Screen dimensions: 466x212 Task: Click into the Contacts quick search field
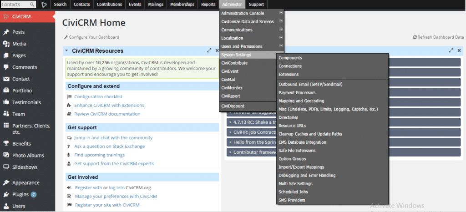(15, 5)
